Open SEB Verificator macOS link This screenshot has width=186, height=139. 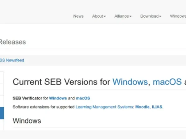click(x=83, y=98)
